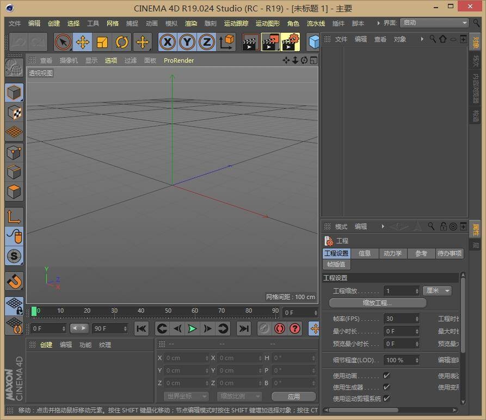Switch to the 帧插值 tab
The height and width of the screenshot is (420, 486).
336,264
